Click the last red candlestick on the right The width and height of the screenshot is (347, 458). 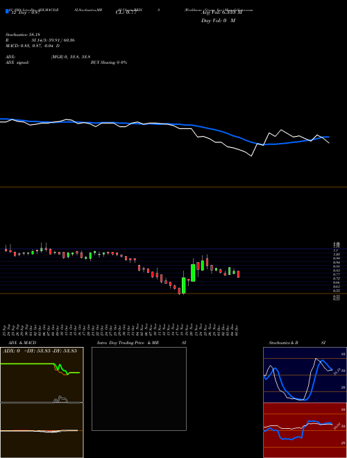pos(238,274)
